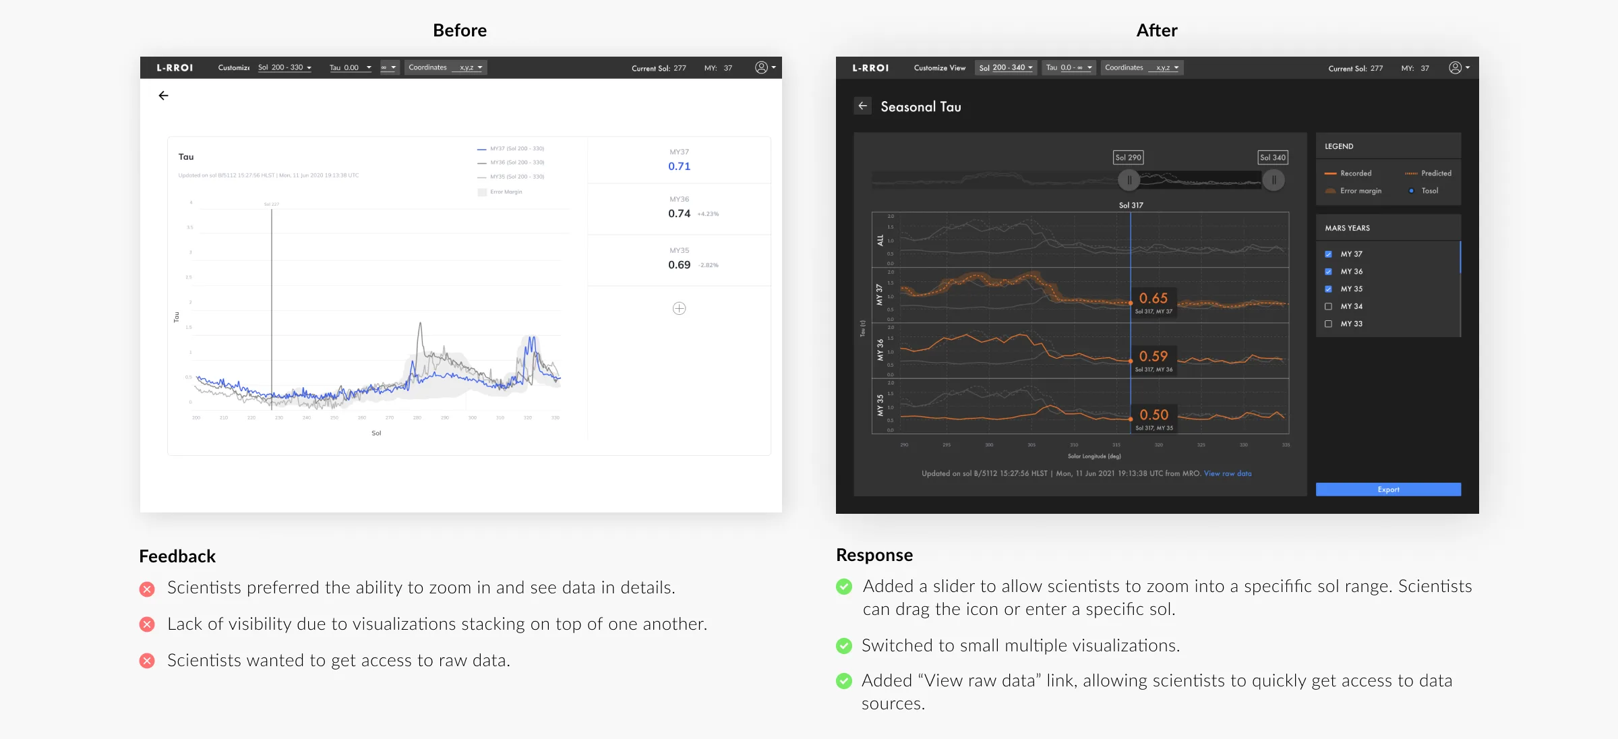Open the Customize menu on the Before screen
Image resolution: width=1618 pixels, height=739 pixels.
point(234,67)
